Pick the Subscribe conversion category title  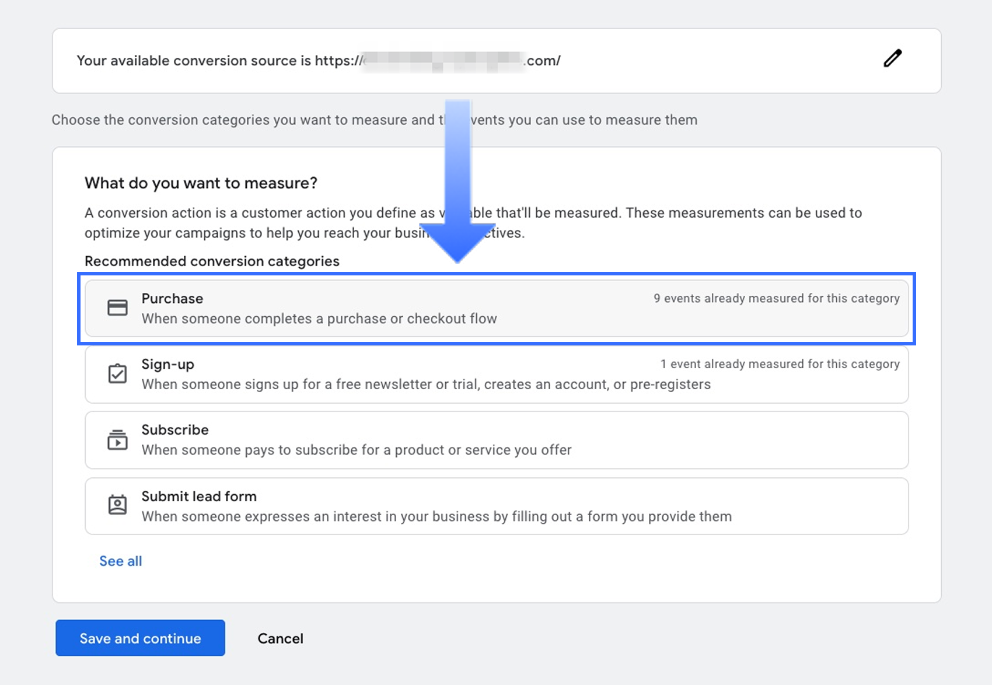174,430
